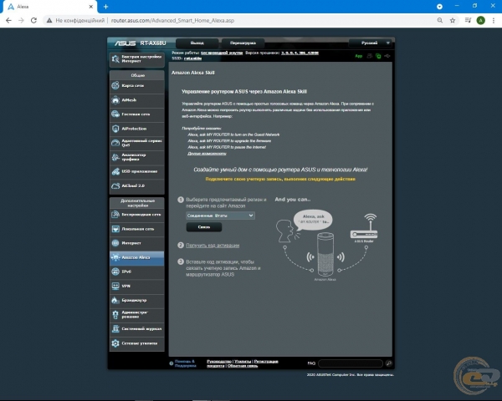Focus the FAQ search field

pyautogui.click(x=351, y=363)
